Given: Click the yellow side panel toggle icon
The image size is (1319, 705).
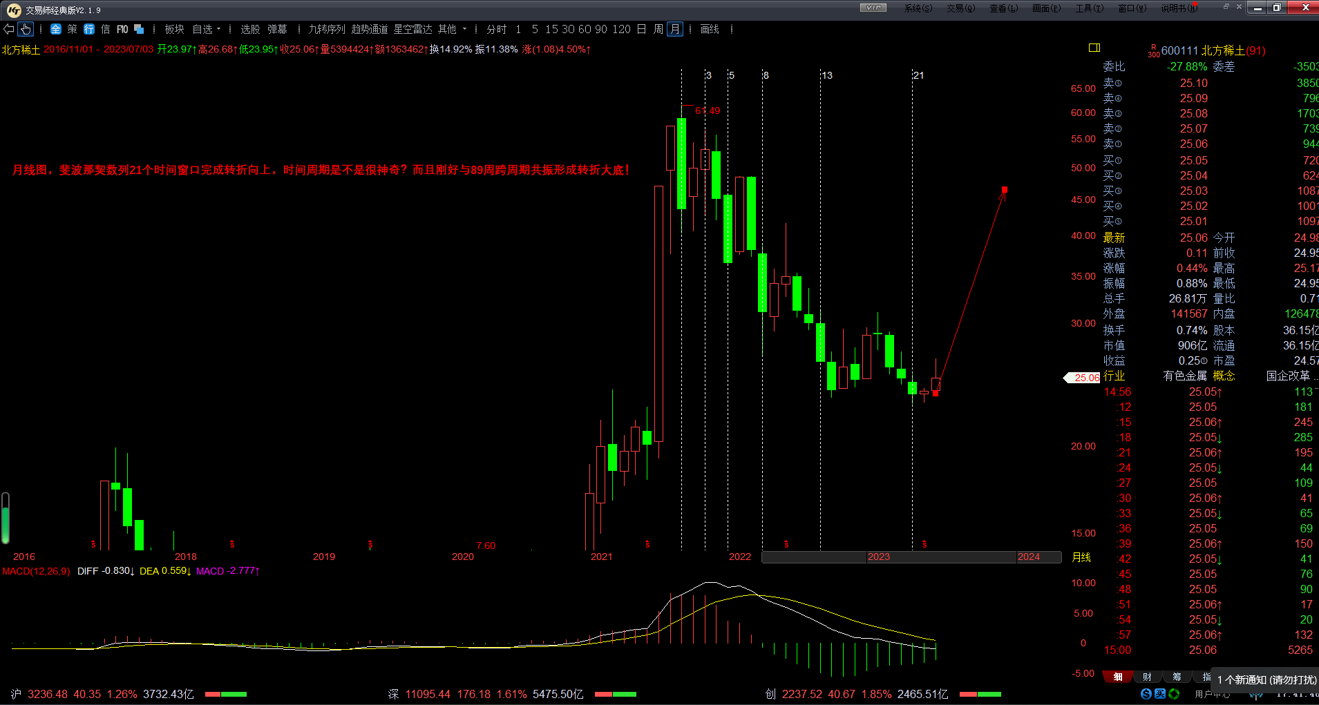Looking at the screenshot, I should point(1094,48).
